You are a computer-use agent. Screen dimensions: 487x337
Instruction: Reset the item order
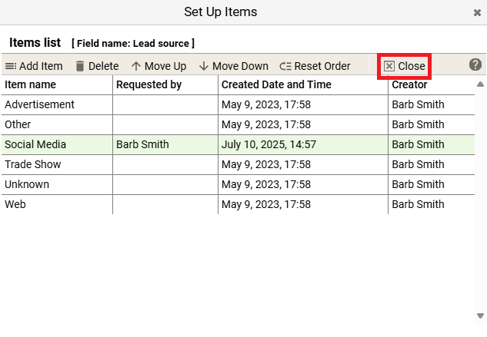pyautogui.click(x=315, y=66)
